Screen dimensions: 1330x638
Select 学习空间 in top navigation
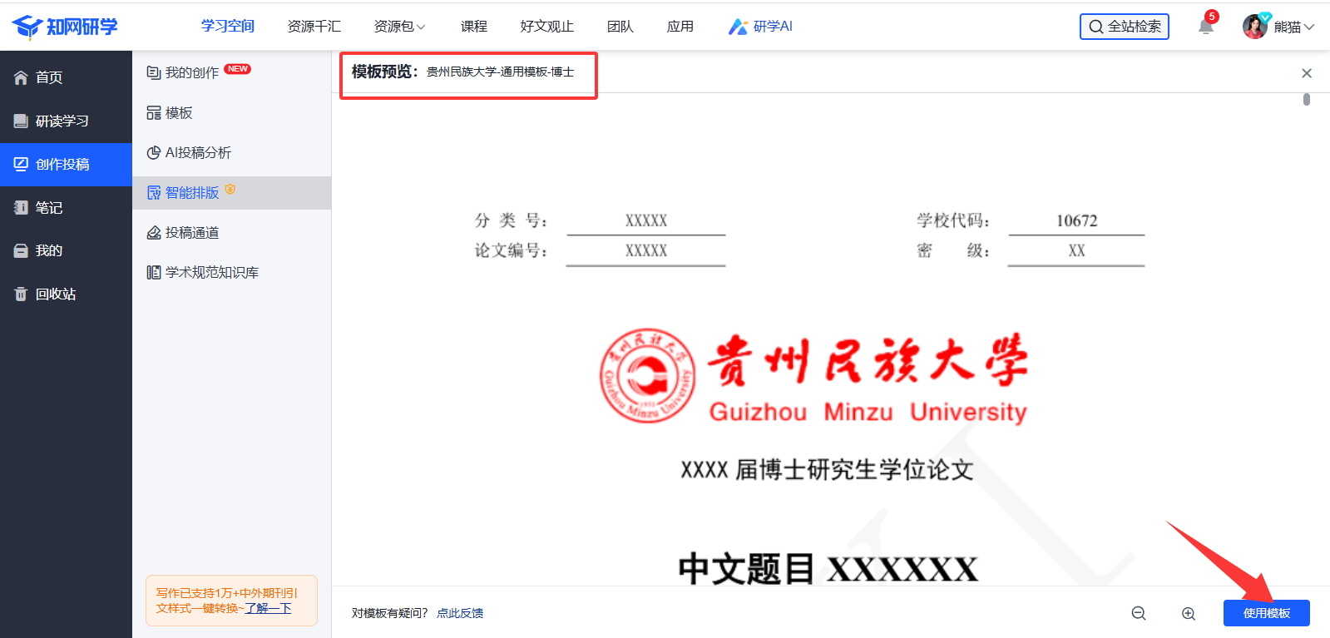click(227, 27)
